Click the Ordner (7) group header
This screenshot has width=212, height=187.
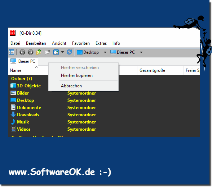[x=22, y=79]
